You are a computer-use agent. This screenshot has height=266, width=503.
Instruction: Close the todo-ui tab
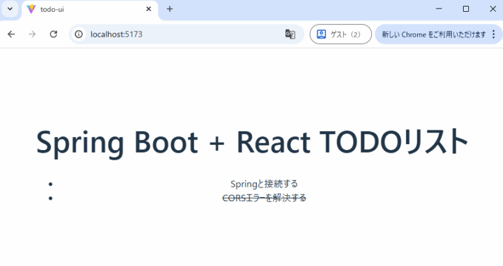(x=149, y=9)
